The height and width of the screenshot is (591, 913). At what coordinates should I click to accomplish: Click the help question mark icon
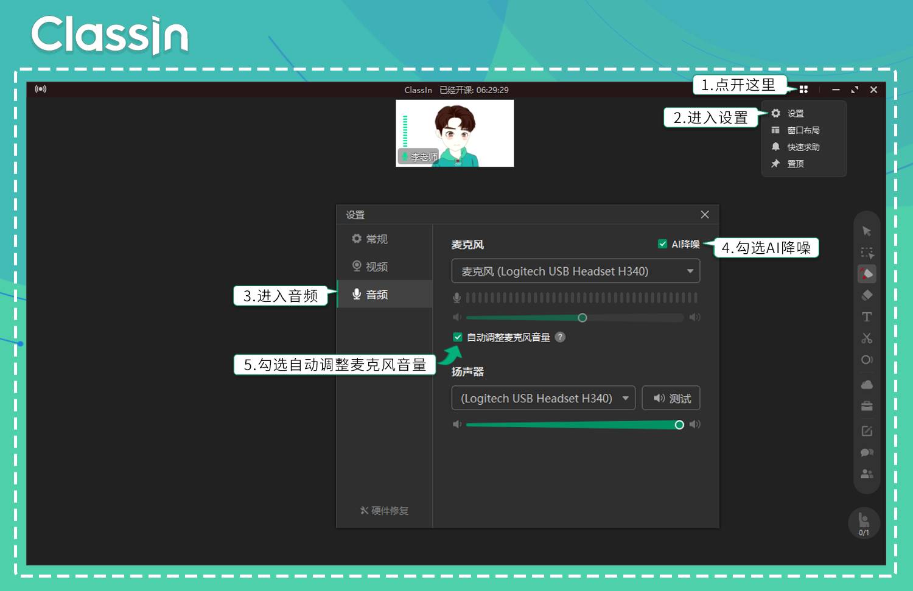tap(560, 337)
